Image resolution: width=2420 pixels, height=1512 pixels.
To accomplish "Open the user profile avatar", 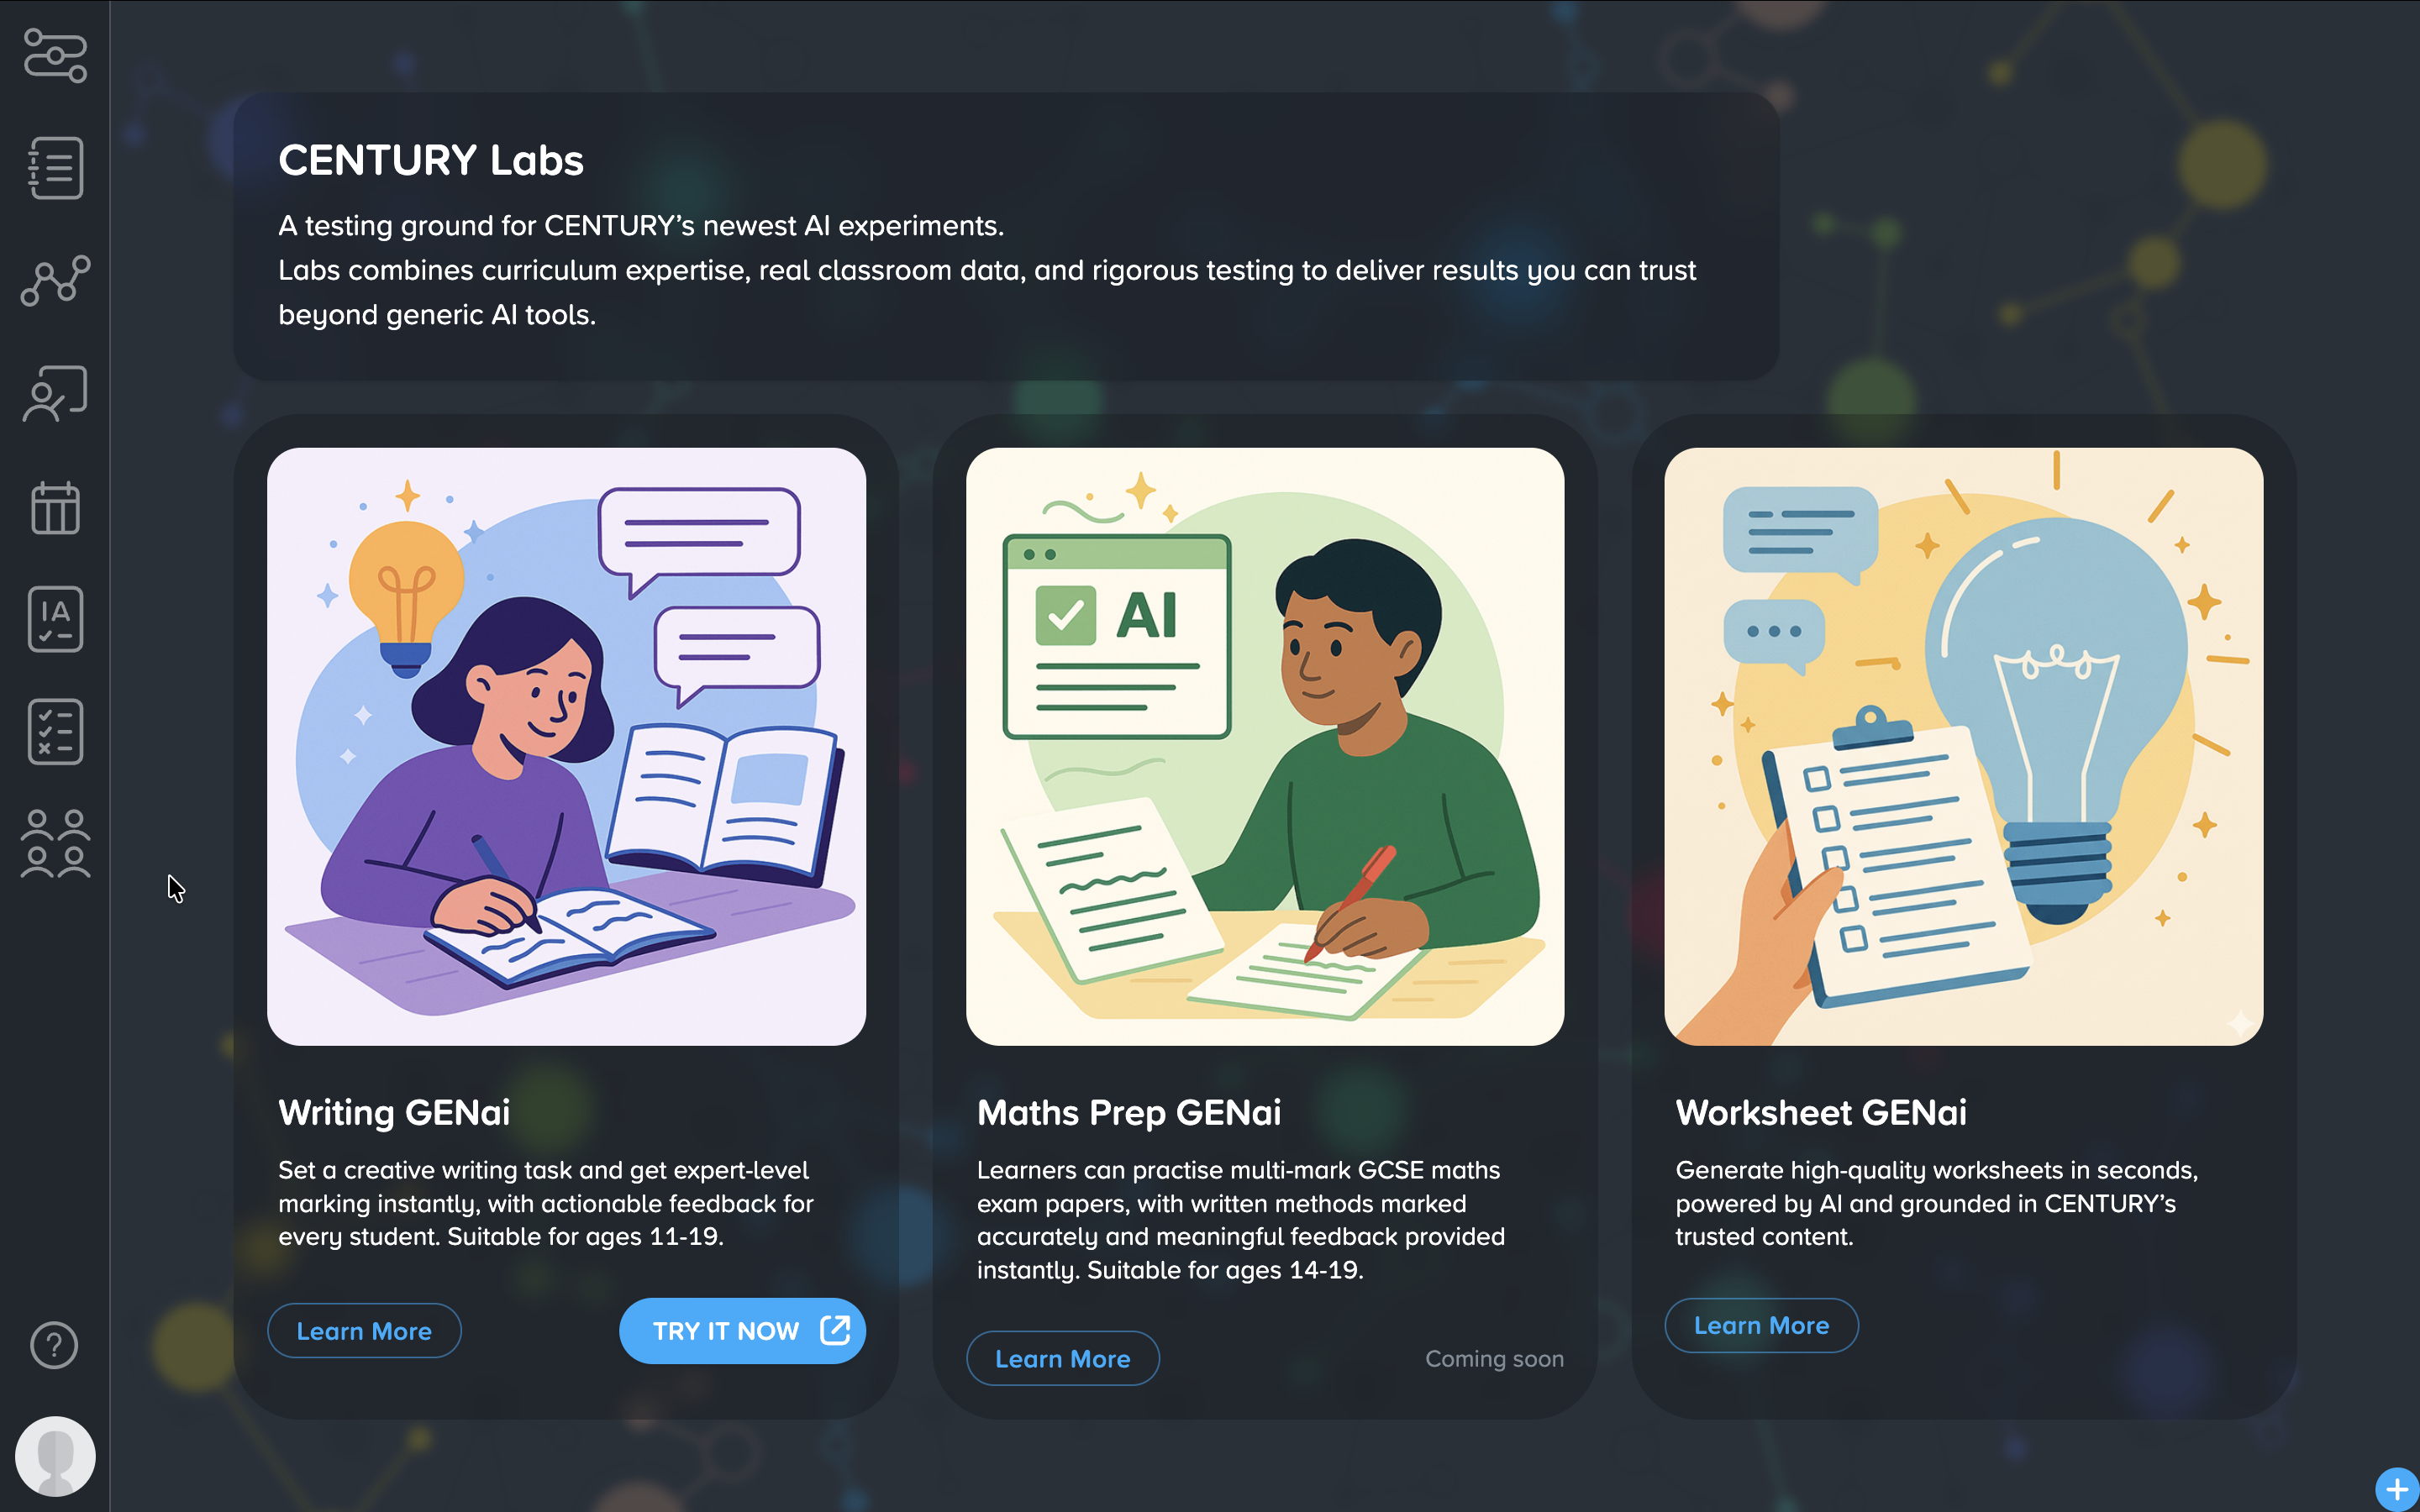I will pos(55,1456).
